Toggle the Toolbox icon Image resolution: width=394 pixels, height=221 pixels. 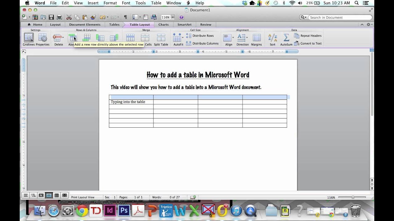point(146,17)
